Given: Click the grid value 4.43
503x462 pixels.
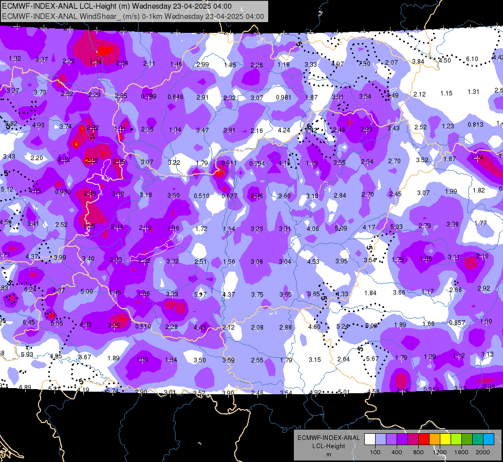Looking at the screenshot, I should coord(199,327).
